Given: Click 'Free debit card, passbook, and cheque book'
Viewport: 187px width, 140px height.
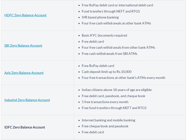Looking at the screenshot, I should pos(113,96).
